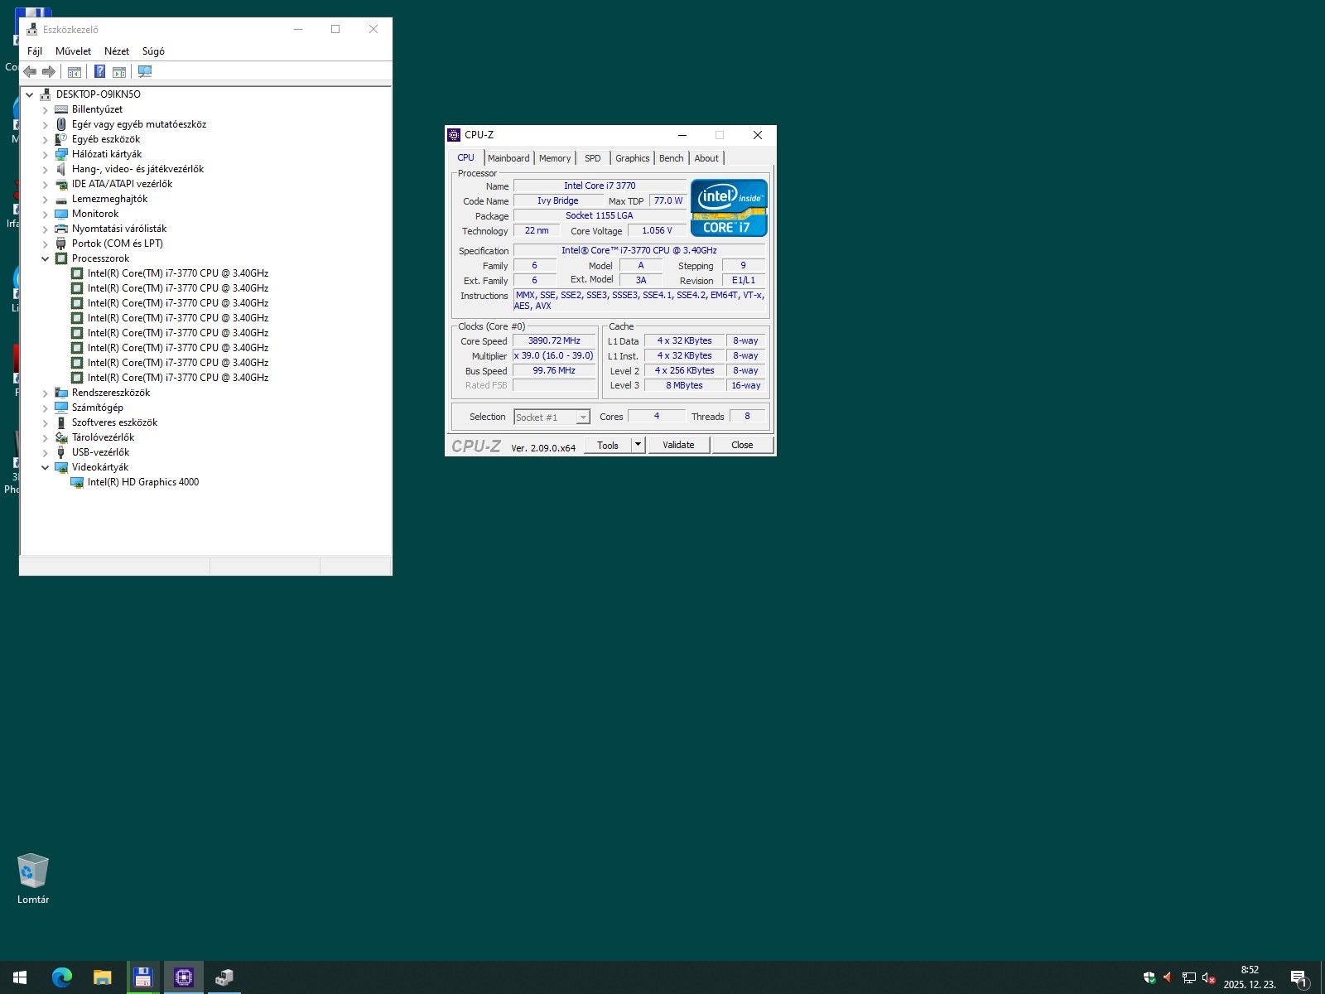Select the Billentyűzet keyboard icon
The width and height of the screenshot is (1325, 994).
pyautogui.click(x=61, y=109)
